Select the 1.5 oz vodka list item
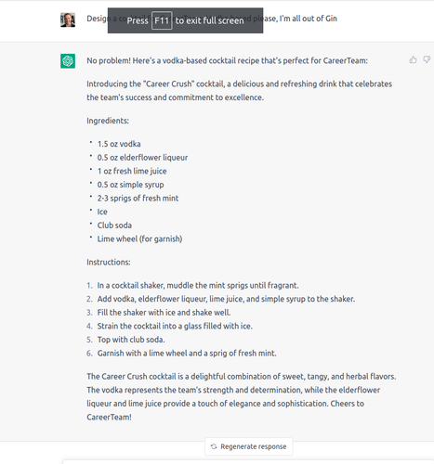 pyautogui.click(x=119, y=144)
